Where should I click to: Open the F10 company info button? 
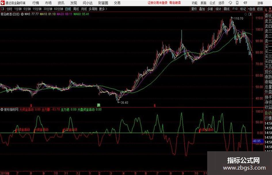[235, 9]
